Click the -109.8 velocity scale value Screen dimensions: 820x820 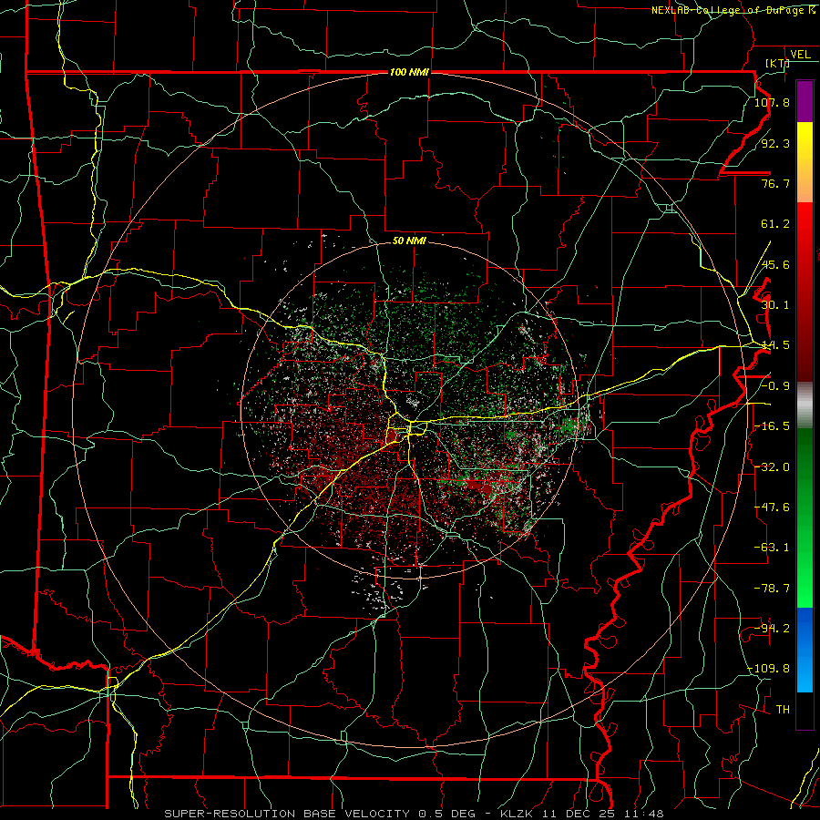click(768, 669)
